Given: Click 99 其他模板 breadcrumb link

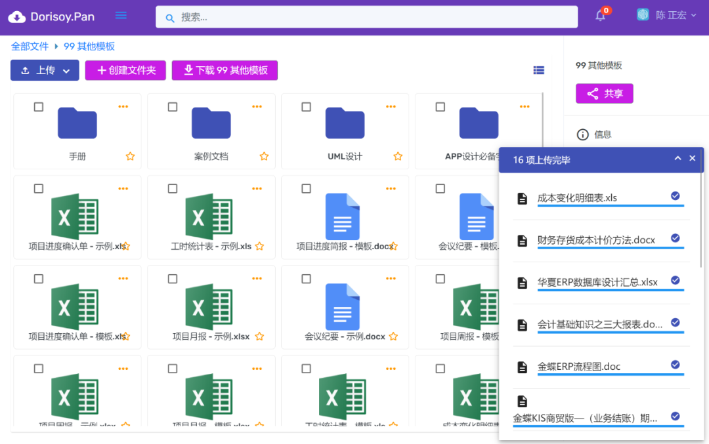Looking at the screenshot, I should click(89, 46).
